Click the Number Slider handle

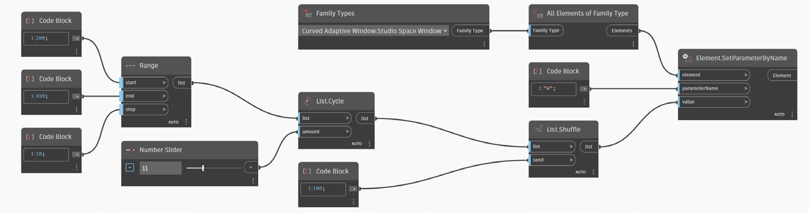(203, 167)
